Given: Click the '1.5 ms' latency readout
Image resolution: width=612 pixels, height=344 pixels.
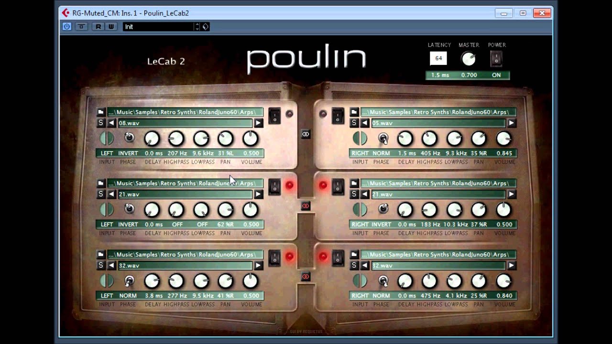Looking at the screenshot, I should (440, 75).
